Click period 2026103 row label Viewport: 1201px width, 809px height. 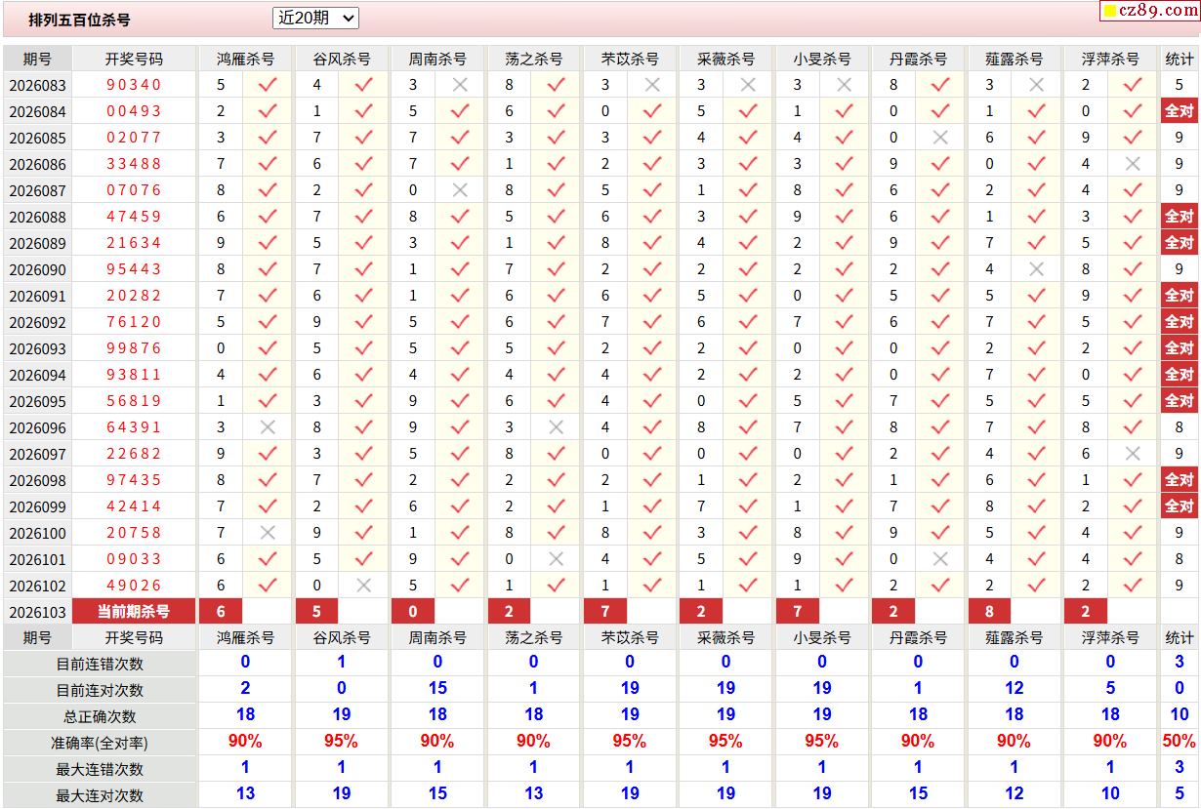[37, 613]
